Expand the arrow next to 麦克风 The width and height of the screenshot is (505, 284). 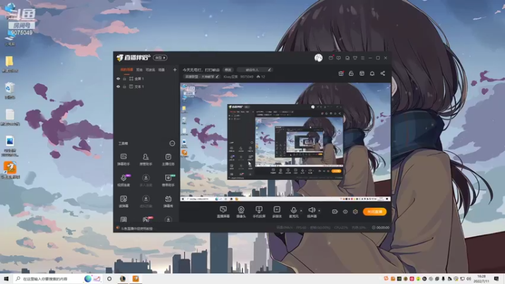pos(301,211)
